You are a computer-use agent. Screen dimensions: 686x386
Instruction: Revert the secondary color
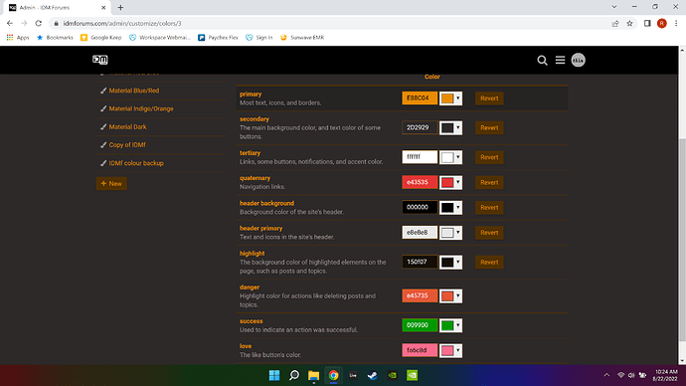click(x=489, y=127)
